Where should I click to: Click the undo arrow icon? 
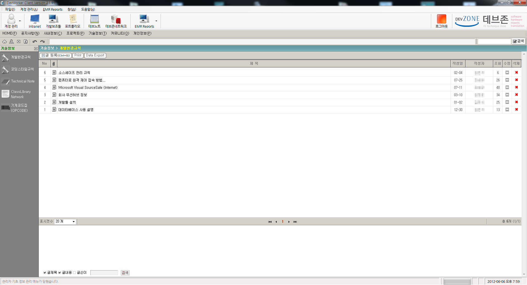[35, 42]
